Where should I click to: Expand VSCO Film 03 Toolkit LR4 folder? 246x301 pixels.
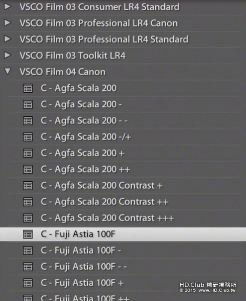coord(8,55)
